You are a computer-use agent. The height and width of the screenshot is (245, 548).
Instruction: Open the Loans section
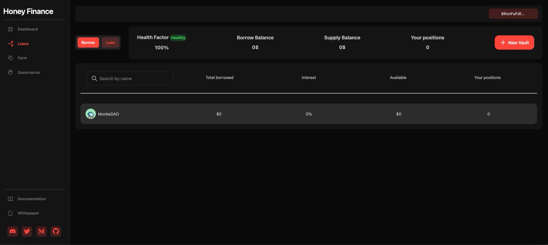coord(23,44)
